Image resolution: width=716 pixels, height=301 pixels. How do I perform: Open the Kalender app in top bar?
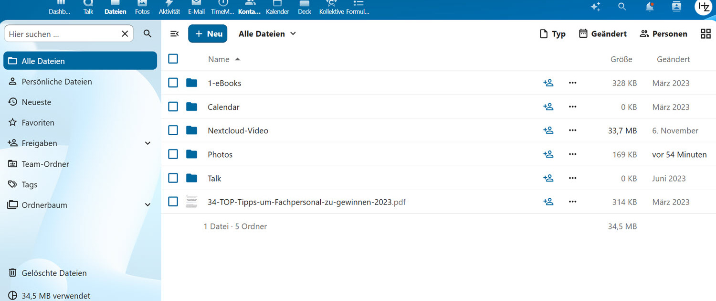pos(277,8)
